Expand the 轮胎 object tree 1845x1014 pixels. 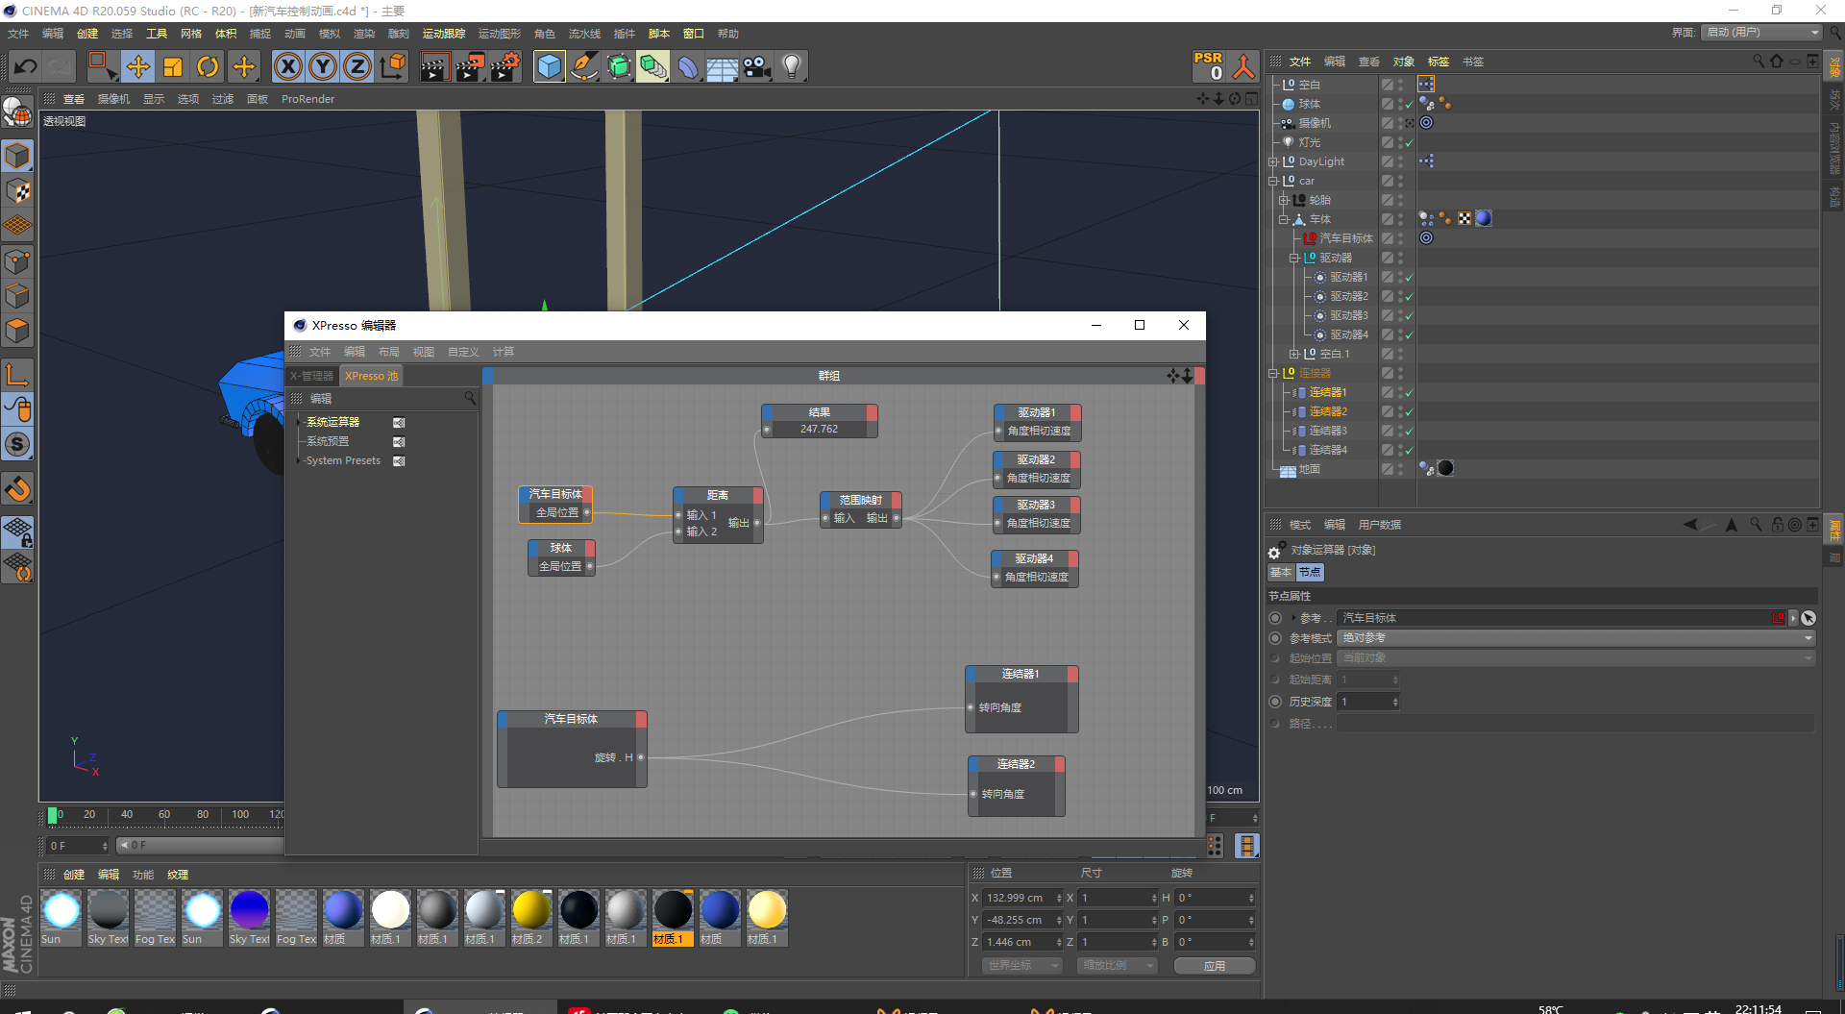1284,200
